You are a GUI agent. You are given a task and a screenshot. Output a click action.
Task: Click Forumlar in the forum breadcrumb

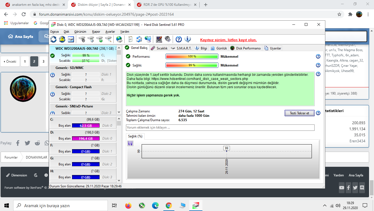(x=11, y=157)
